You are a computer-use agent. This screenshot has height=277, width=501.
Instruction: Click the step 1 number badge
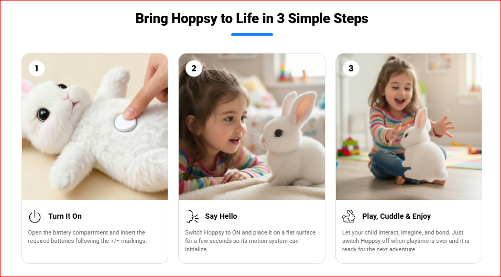37,68
